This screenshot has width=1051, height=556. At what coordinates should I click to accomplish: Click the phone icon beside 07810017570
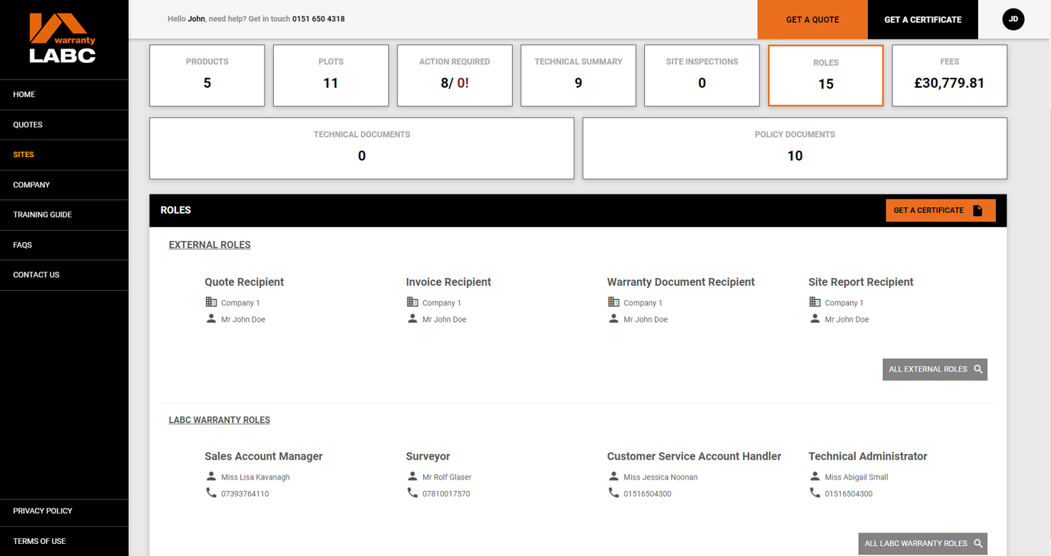(x=413, y=493)
